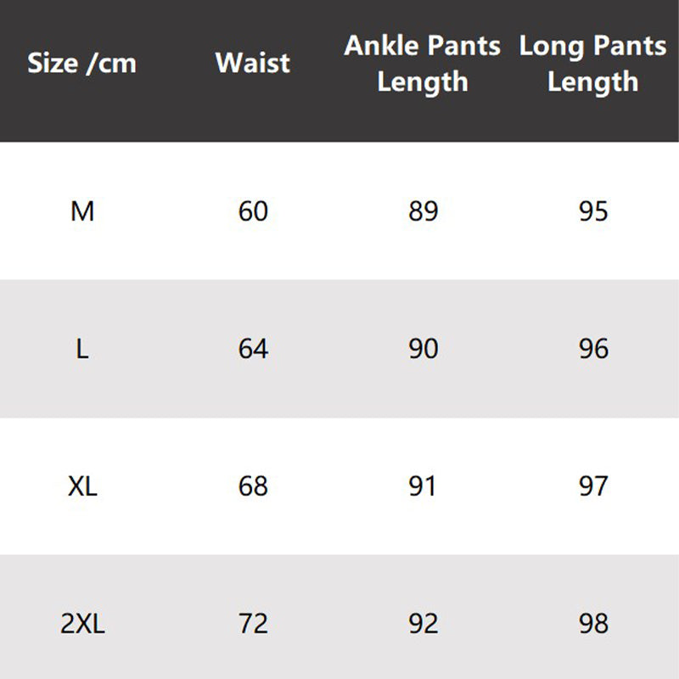Select the "Long Pants Length" header
The width and height of the screenshot is (679, 679).
592,64
